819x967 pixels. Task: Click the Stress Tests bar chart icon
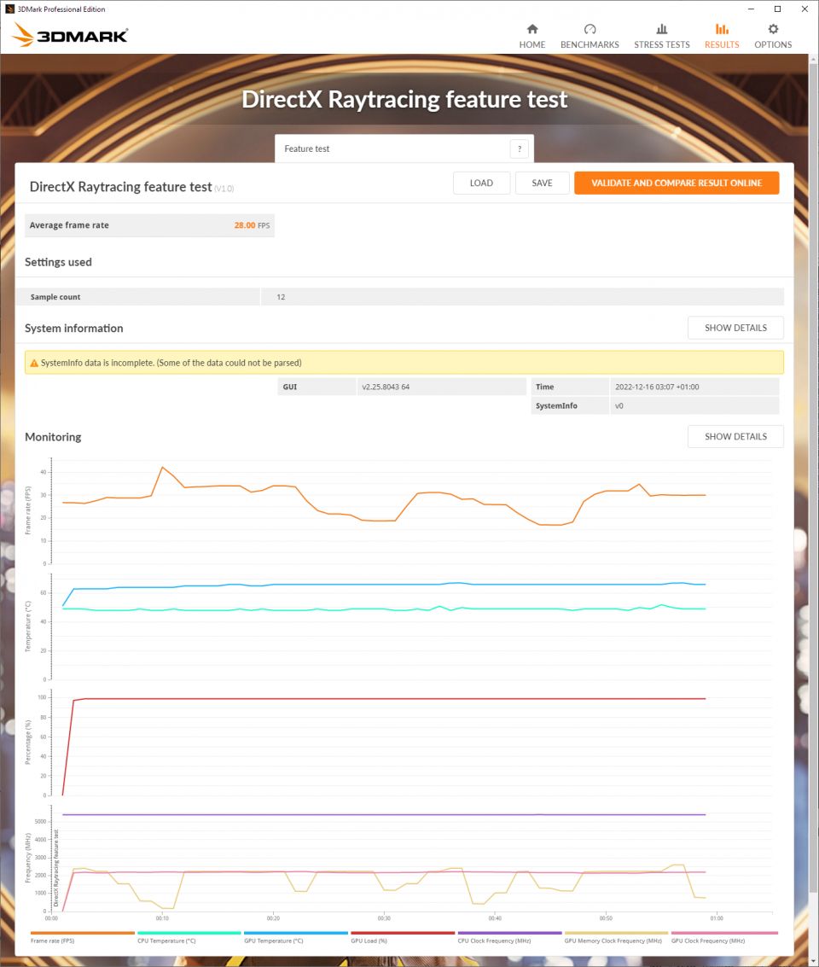tap(662, 29)
